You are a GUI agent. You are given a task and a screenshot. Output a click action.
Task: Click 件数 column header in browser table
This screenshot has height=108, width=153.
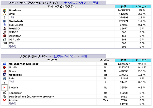(124, 60)
